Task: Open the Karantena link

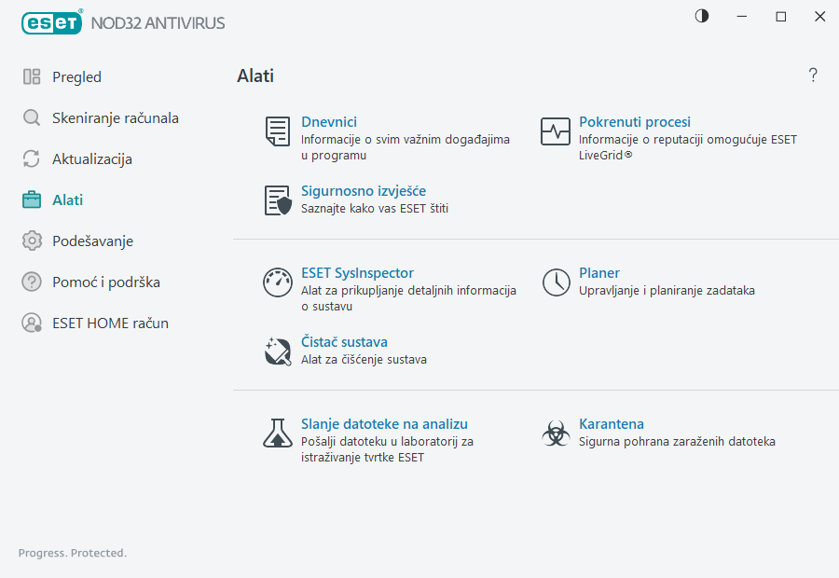Action: coord(611,423)
